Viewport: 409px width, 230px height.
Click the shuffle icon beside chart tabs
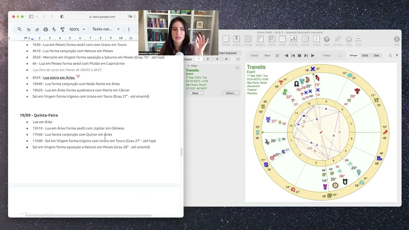[238, 59]
